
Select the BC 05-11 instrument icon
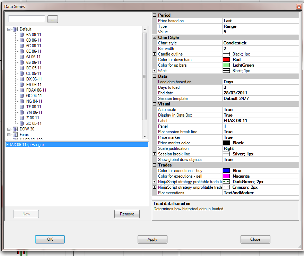tap(22, 68)
